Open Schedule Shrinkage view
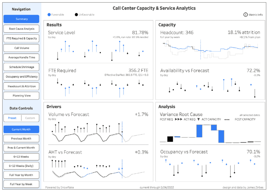The height and width of the screenshot is (193, 269). pyautogui.click(x=21, y=67)
